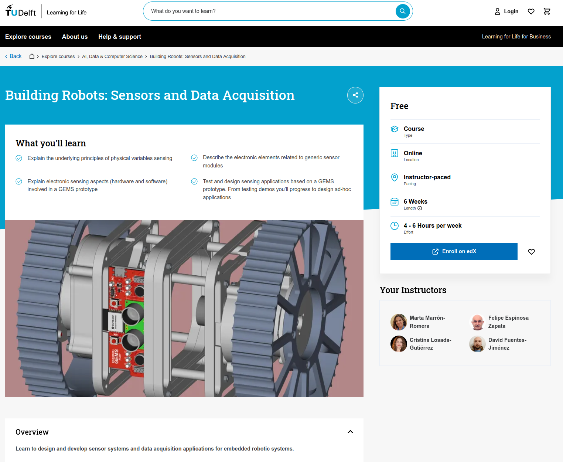Screen dimensions: 563x462
Task: Click the Overview heading
Action: point(32,432)
